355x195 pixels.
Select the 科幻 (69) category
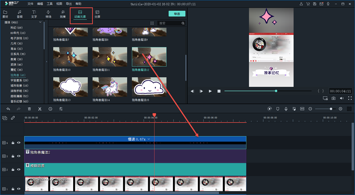tap(17, 27)
